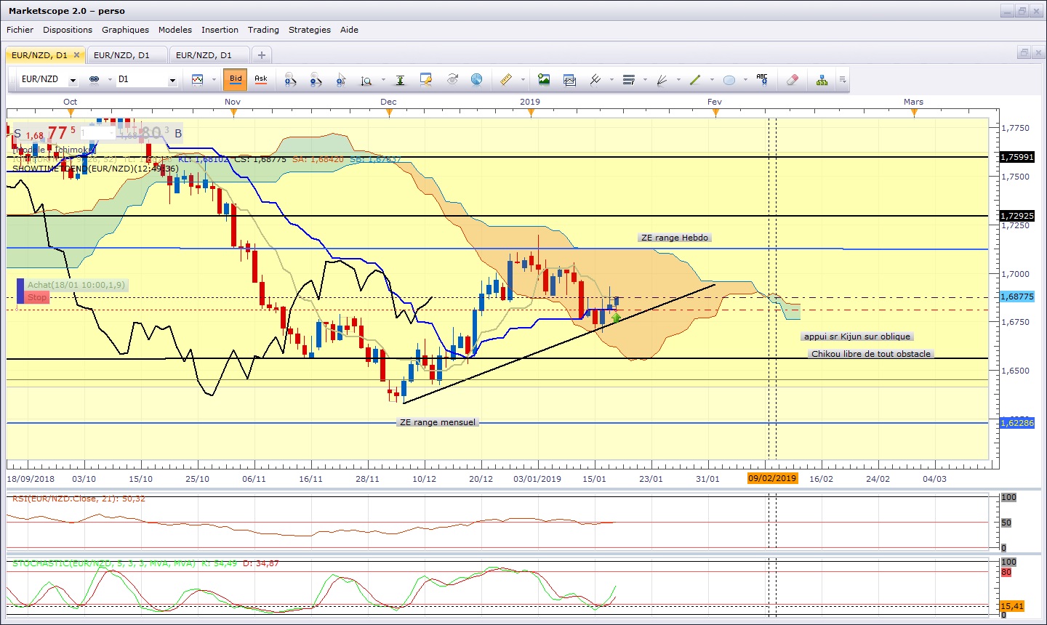Click the vertical scale zoom icon
1047x625 pixels.
click(366, 80)
